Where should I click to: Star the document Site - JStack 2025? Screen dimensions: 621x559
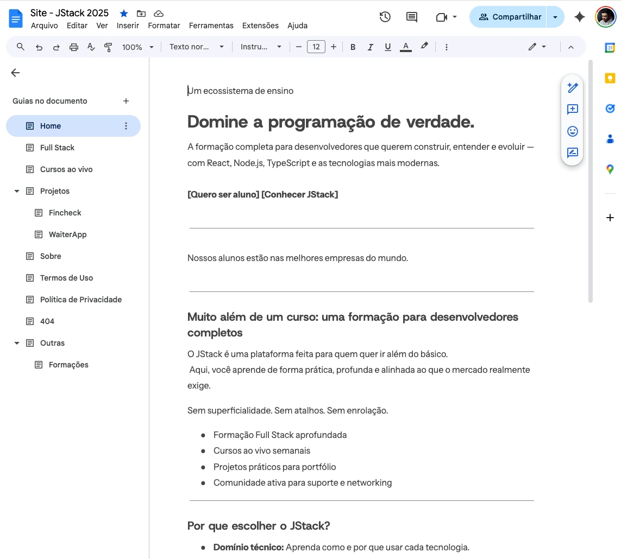[x=124, y=14]
